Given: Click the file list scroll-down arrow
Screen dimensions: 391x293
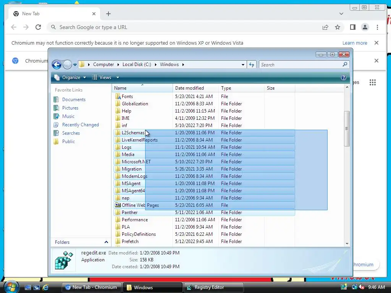Looking at the screenshot, I should click(x=347, y=244).
